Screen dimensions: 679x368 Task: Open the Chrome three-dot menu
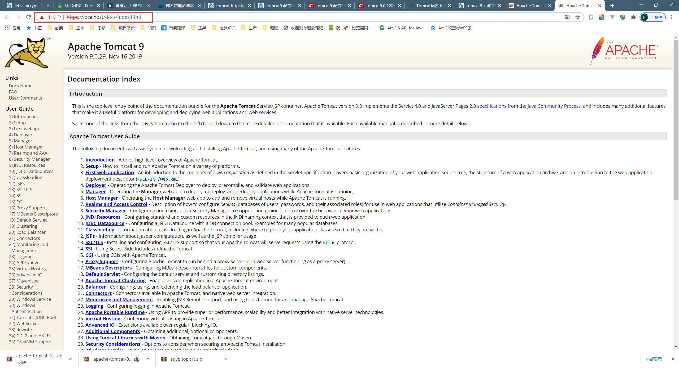(672, 17)
